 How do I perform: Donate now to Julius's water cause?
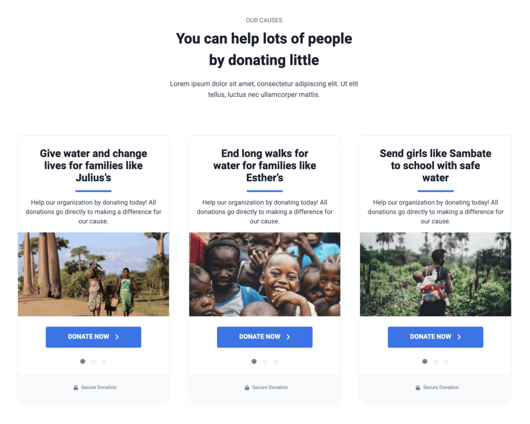point(93,337)
